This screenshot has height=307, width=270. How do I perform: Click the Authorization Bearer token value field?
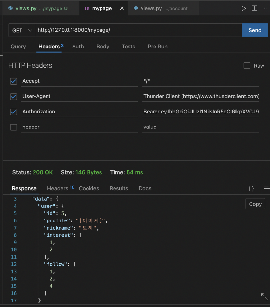click(201, 112)
